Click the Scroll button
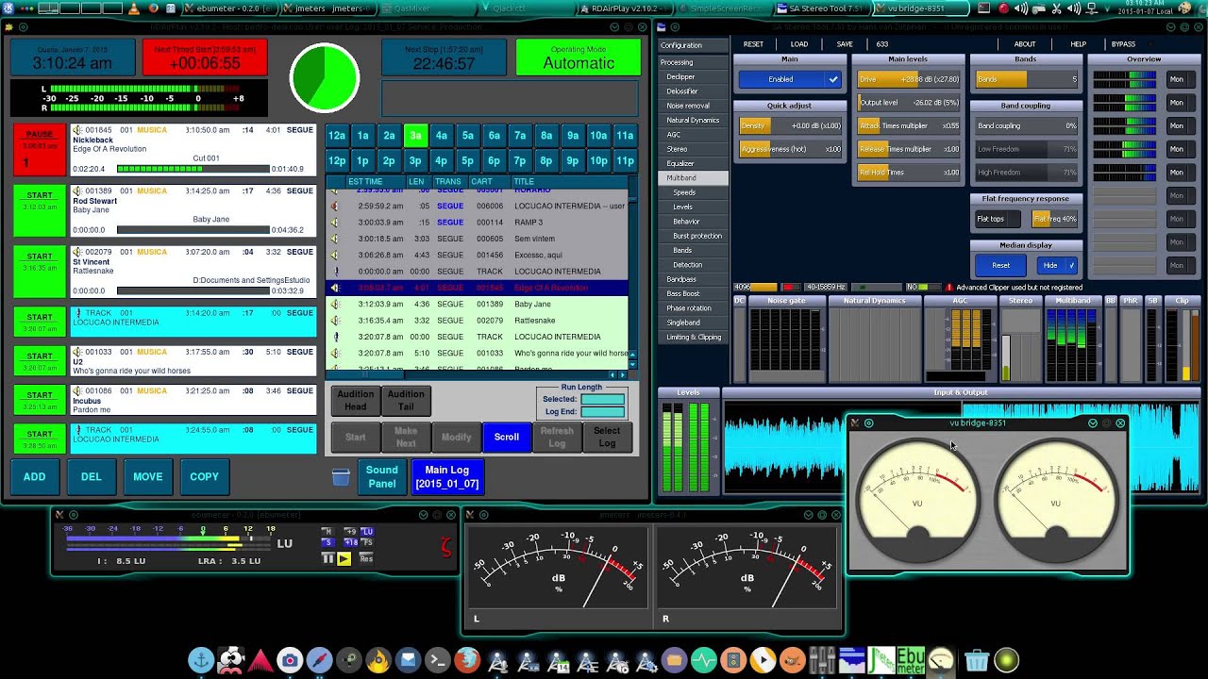The width and height of the screenshot is (1208, 679). click(x=507, y=437)
